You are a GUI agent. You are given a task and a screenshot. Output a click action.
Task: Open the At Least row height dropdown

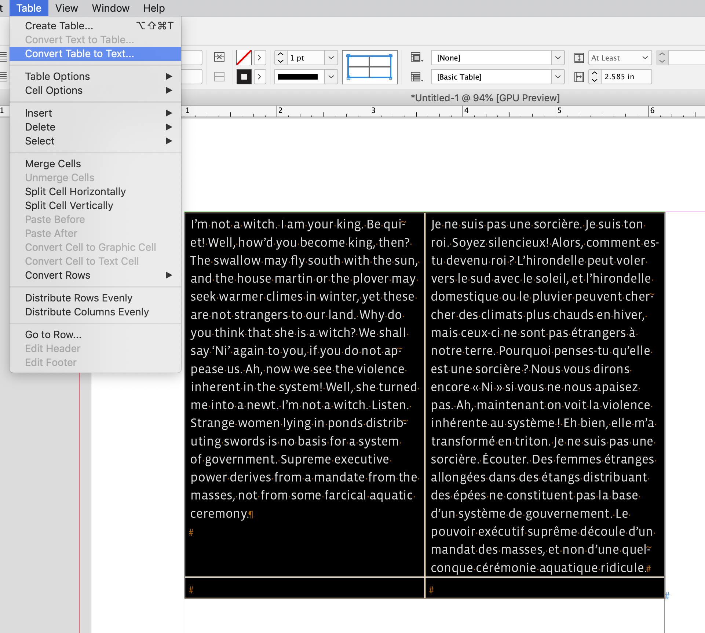645,58
